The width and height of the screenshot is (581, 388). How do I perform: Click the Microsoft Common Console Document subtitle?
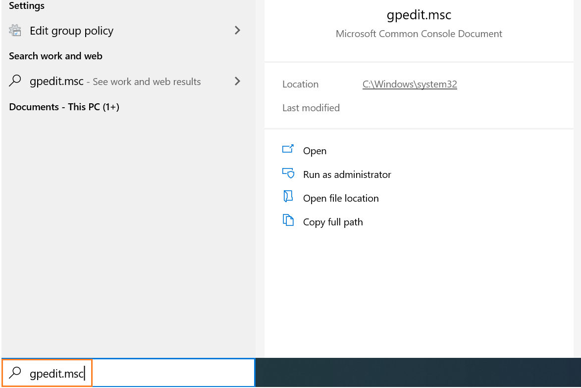click(419, 34)
